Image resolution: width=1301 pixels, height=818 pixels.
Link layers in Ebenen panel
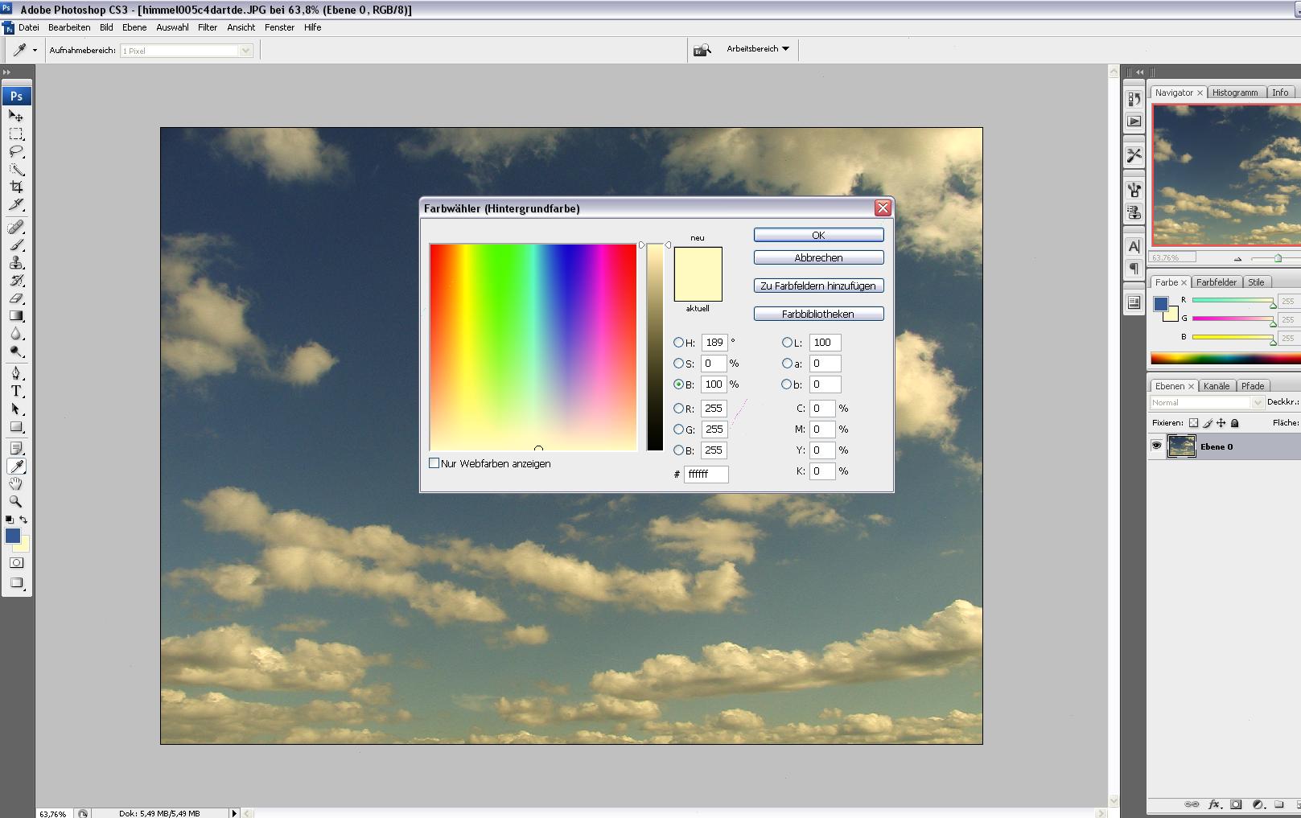(x=1192, y=804)
